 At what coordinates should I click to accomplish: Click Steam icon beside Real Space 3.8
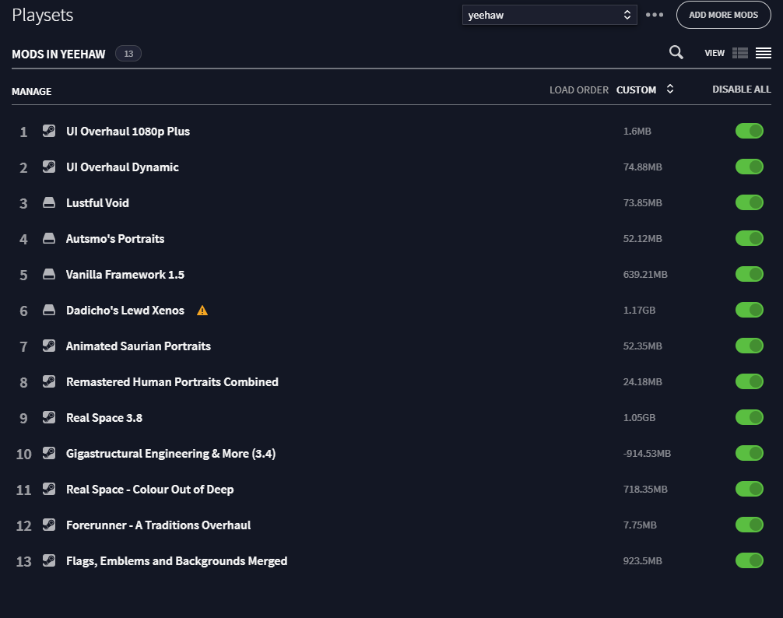click(49, 417)
